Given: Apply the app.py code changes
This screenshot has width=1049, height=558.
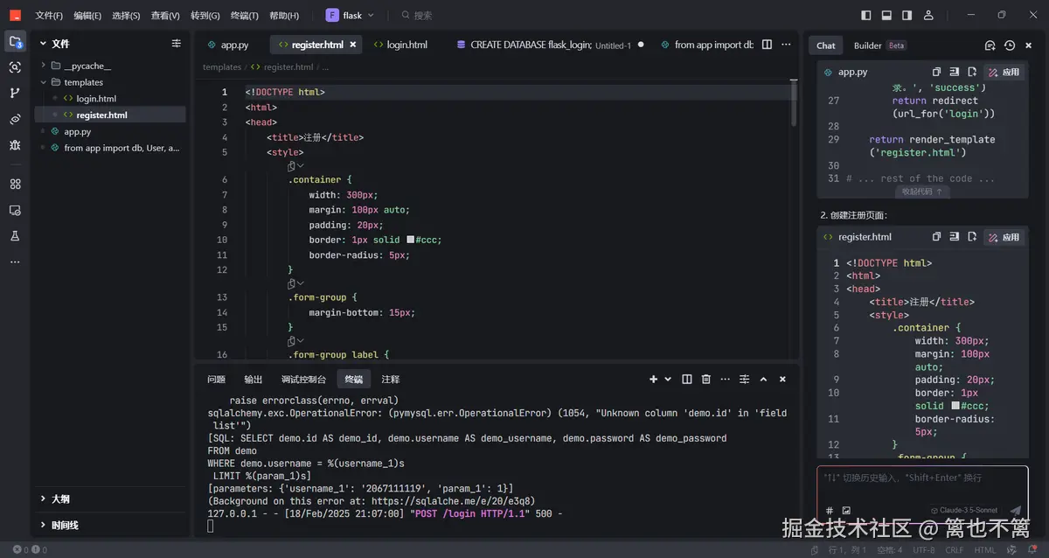Looking at the screenshot, I should click(x=1004, y=72).
